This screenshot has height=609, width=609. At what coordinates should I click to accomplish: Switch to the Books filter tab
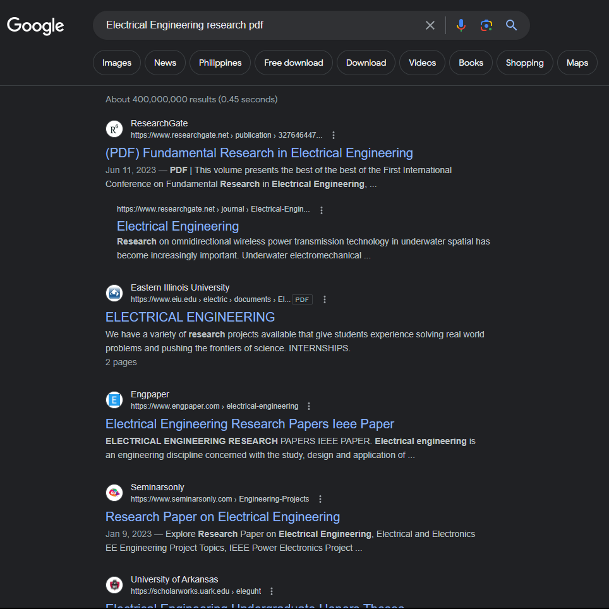pyautogui.click(x=471, y=63)
